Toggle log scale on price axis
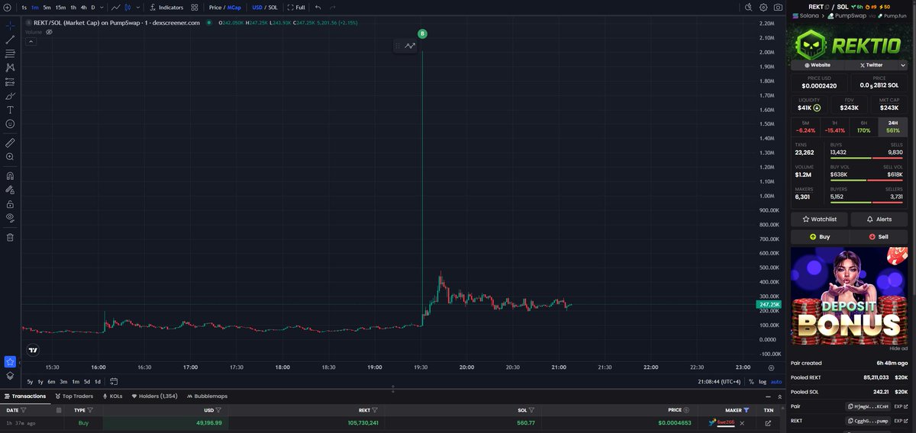This screenshot has width=916, height=433. 762,381
